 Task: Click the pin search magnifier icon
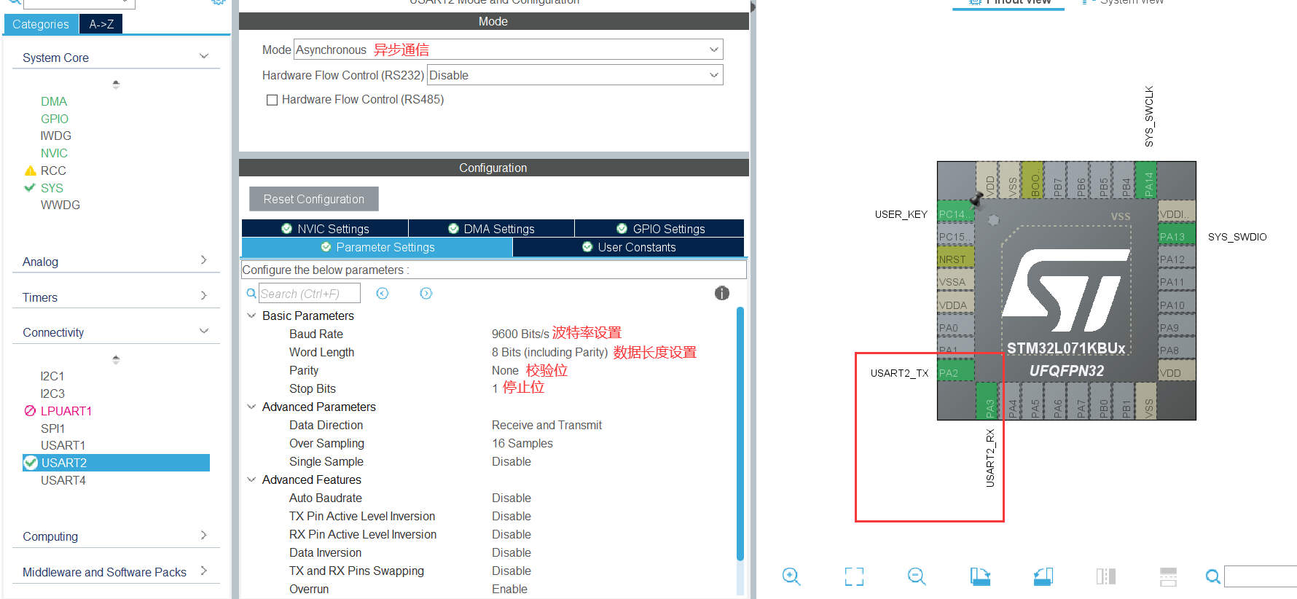coord(1213,576)
